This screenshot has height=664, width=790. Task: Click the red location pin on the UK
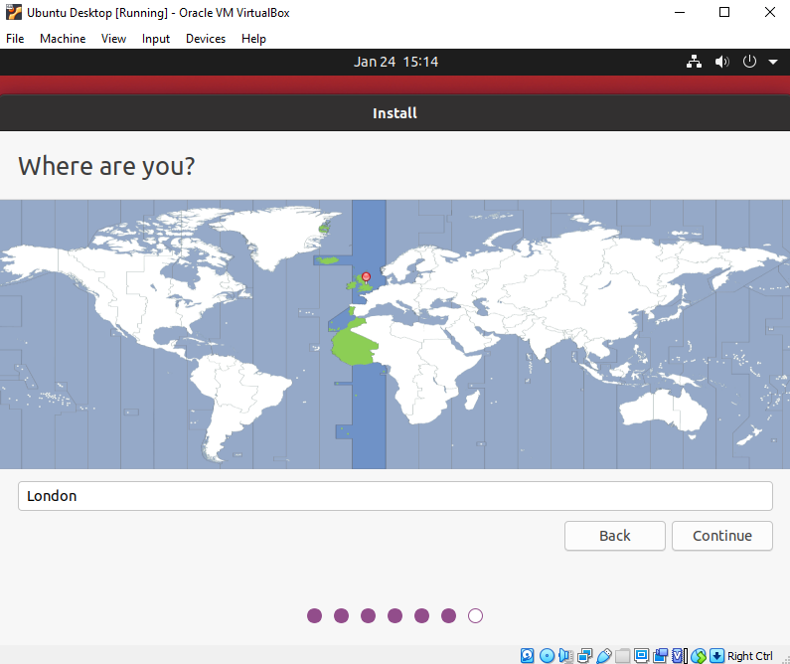click(x=367, y=277)
